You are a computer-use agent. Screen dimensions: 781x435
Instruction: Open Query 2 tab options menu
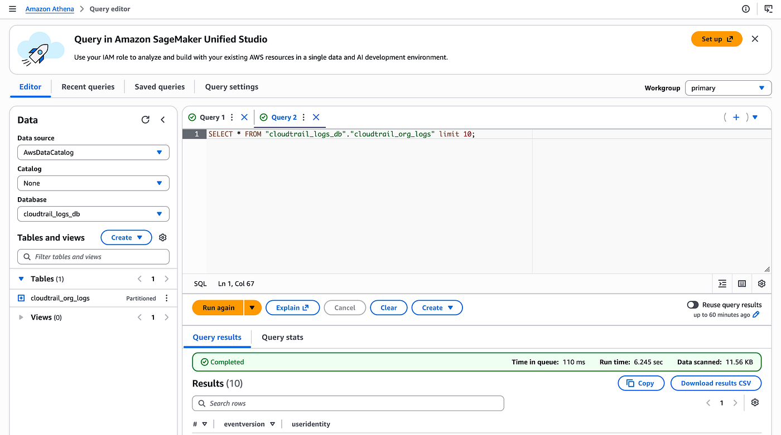coord(303,118)
